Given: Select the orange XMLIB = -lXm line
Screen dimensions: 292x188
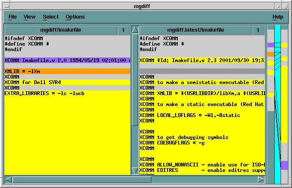Looking at the screenshot, I should pos(67,71).
